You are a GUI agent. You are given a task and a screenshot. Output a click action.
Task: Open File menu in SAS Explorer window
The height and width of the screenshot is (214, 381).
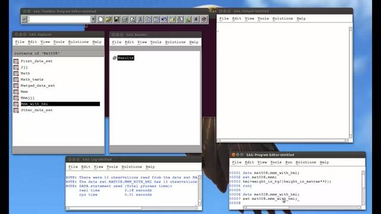coord(20,42)
